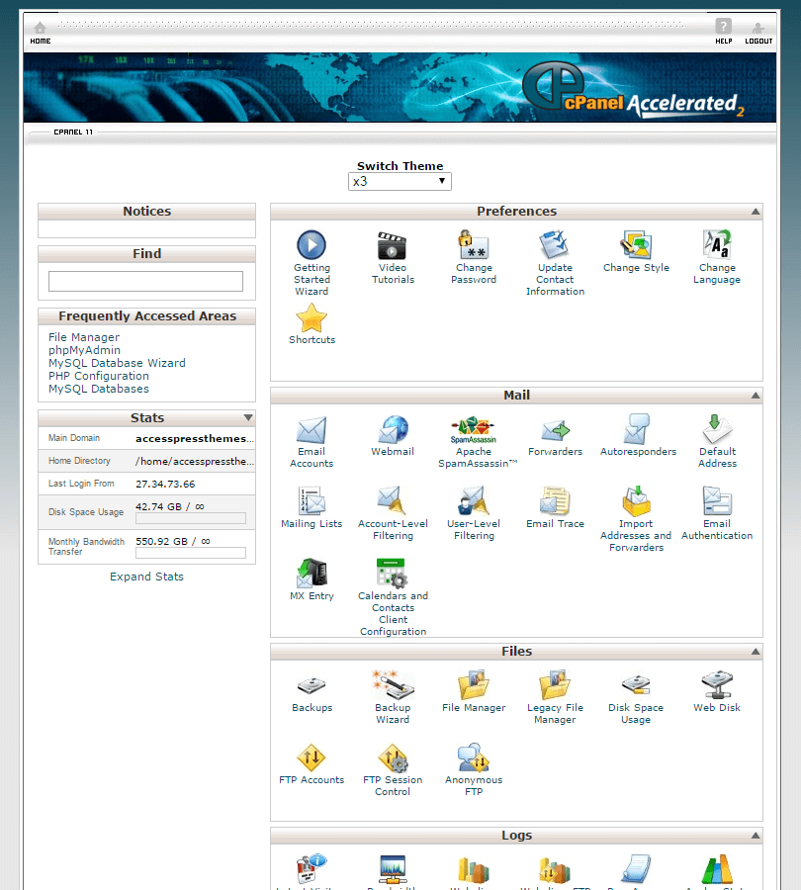The width and height of the screenshot is (801, 890).
Task: Click the Find search input field
Action: point(145,282)
